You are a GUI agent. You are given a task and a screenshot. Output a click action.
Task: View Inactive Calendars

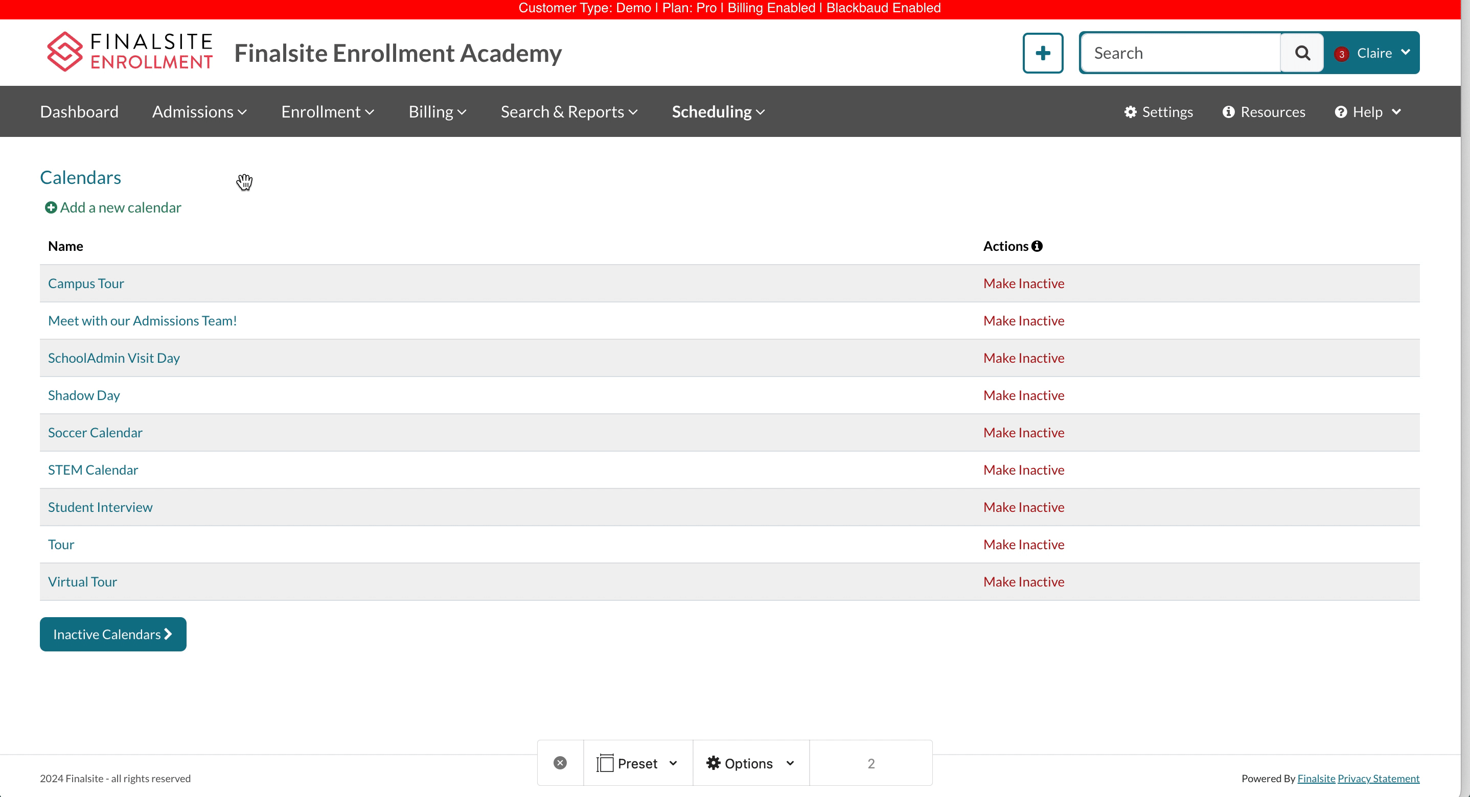[113, 634]
